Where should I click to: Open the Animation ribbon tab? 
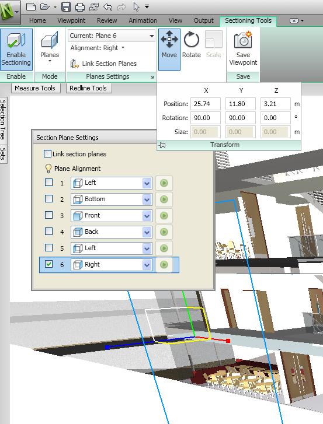pos(143,20)
